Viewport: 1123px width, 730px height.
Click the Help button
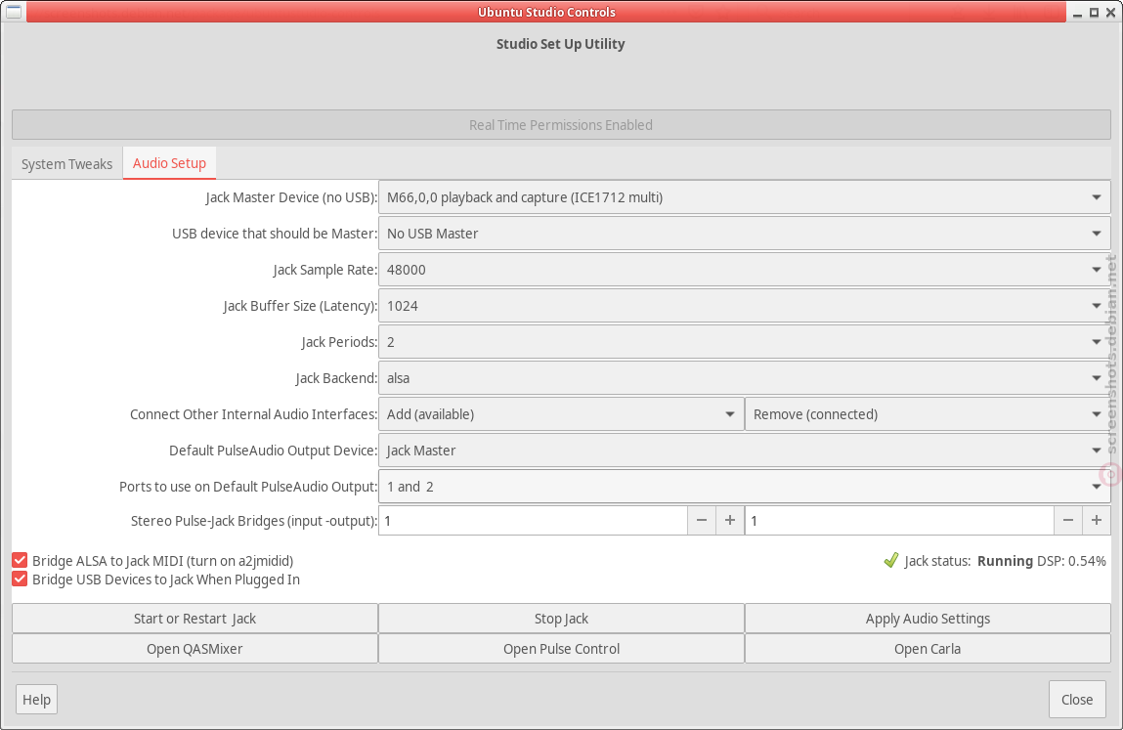click(36, 699)
